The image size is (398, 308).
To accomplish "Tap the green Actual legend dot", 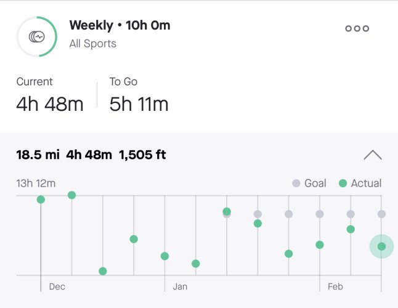I will pos(343,183).
